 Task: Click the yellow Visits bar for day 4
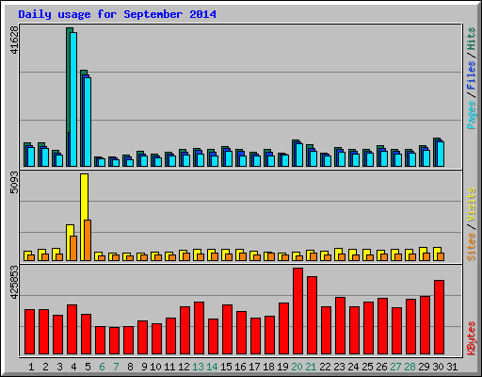pyautogui.click(x=70, y=242)
